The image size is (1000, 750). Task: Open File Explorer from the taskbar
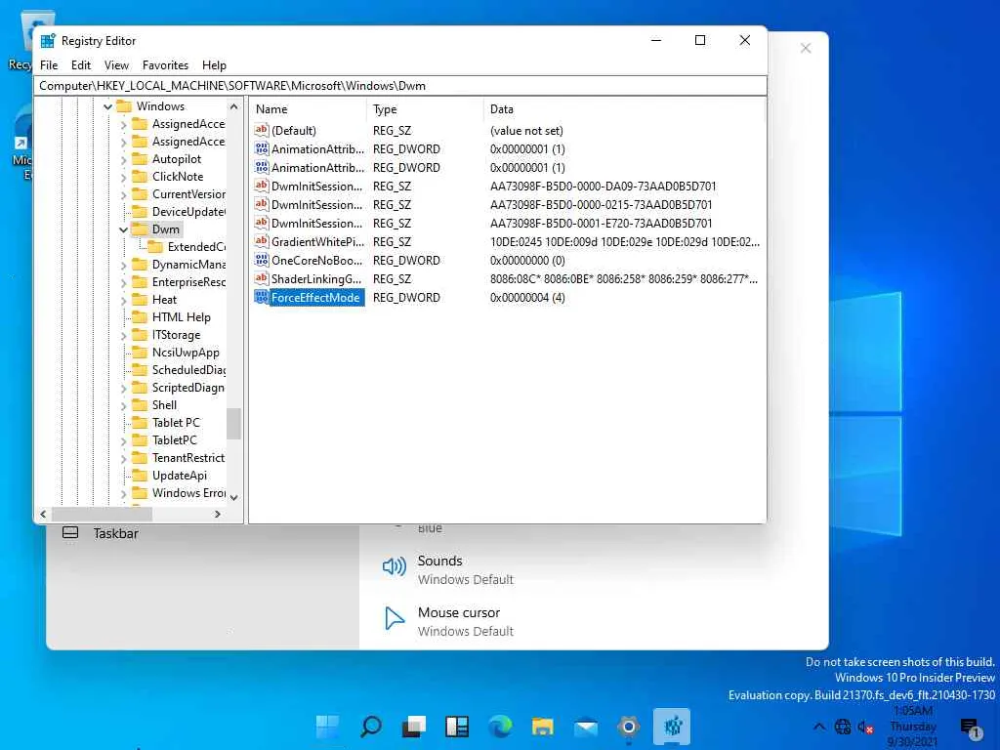tap(543, 727)
